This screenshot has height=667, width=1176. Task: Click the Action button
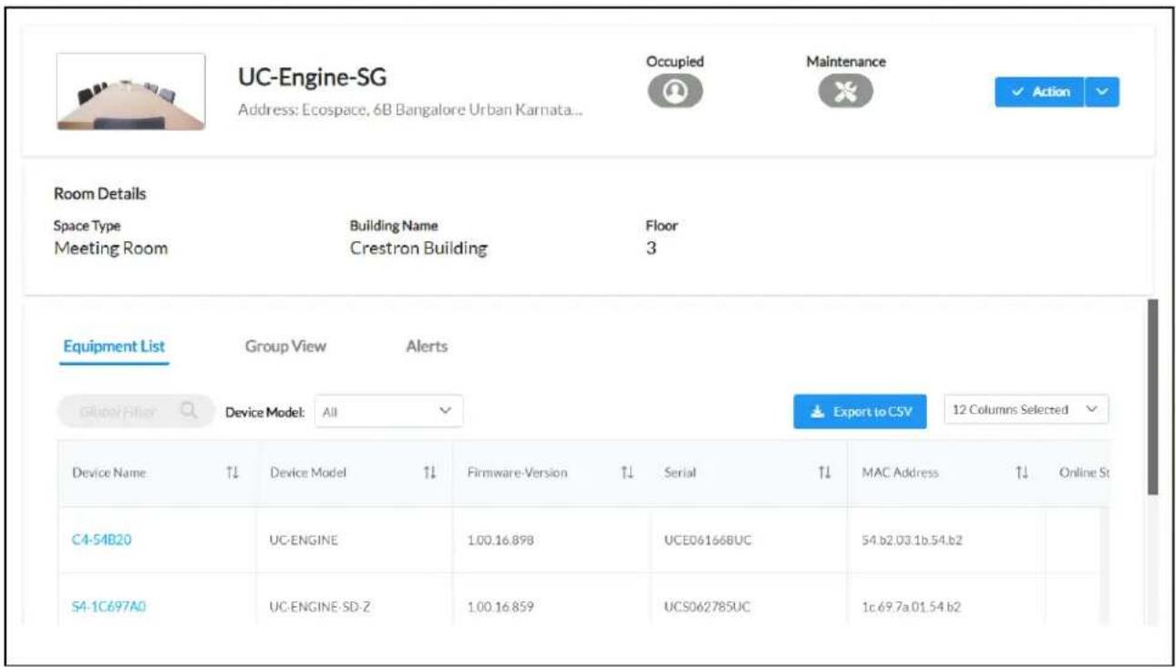(1040, 92)
